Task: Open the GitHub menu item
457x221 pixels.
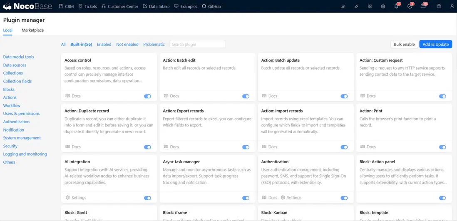Action: (x=211, y=6)
